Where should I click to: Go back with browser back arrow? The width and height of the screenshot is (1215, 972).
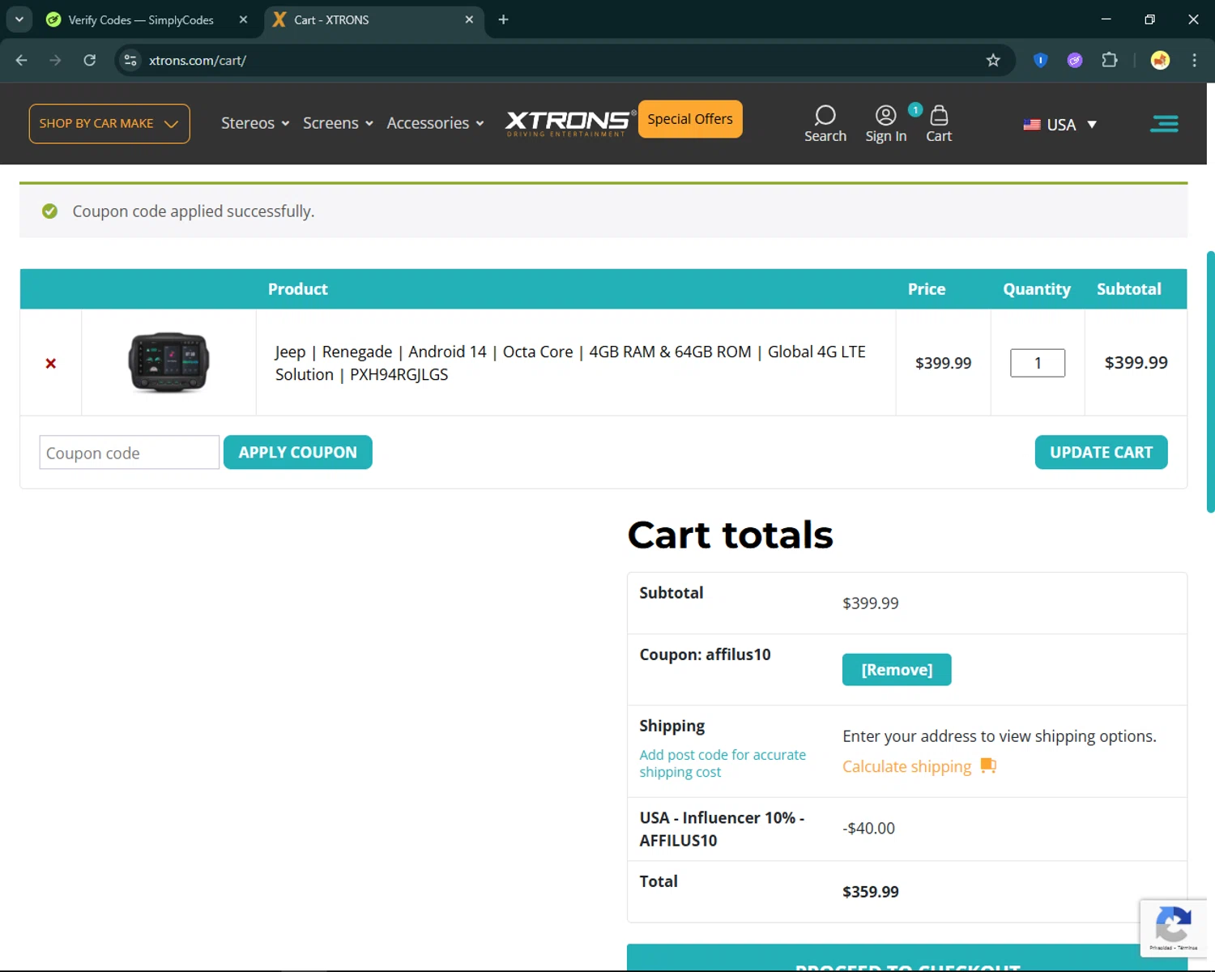tap(22, 60)
